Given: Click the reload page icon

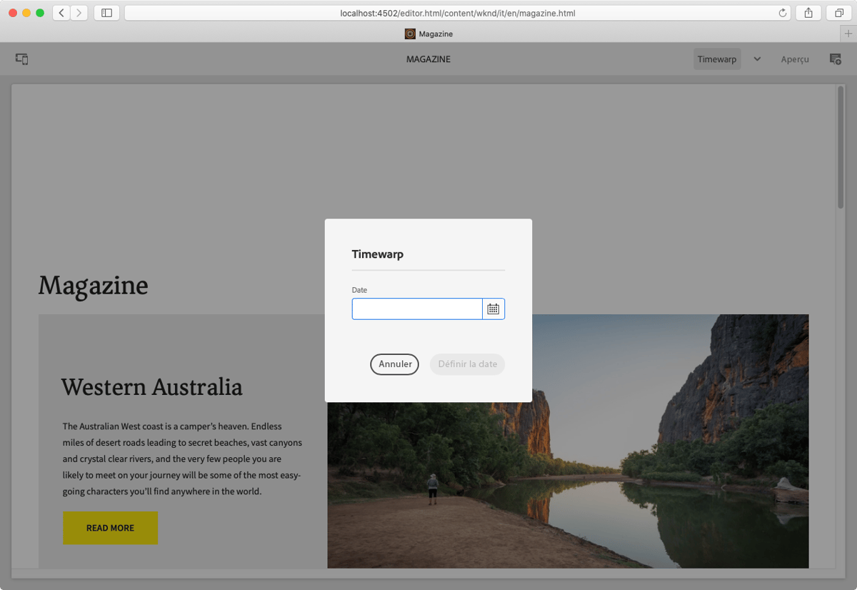Looking at the screenshot, I should pyautogui.click(x=782, y=12).
